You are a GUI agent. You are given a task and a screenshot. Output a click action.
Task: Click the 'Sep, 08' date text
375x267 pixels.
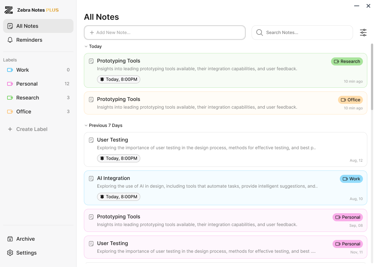point(356,226)
